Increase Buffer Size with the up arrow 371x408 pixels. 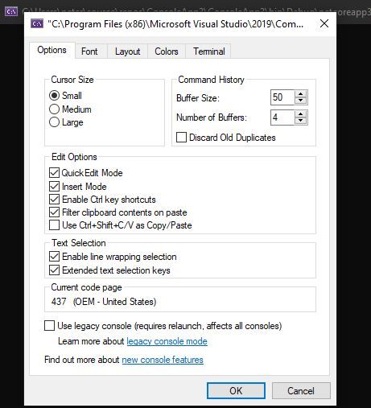tap(301, 94)
